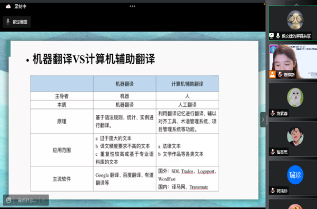
Task: Click the 说点什么 chat input field
Action: click(27, 200)
